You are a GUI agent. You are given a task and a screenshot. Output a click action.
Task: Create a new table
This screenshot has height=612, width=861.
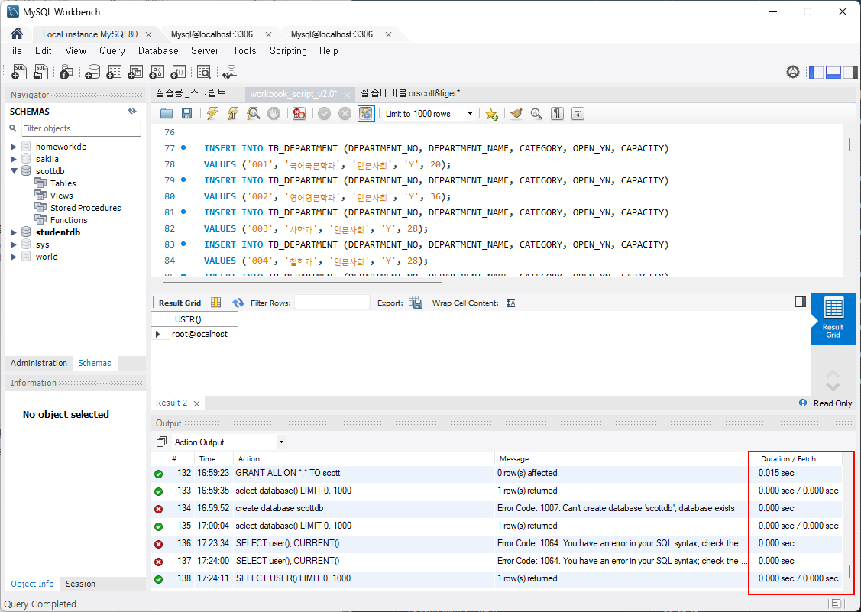(x=114, y=71)
